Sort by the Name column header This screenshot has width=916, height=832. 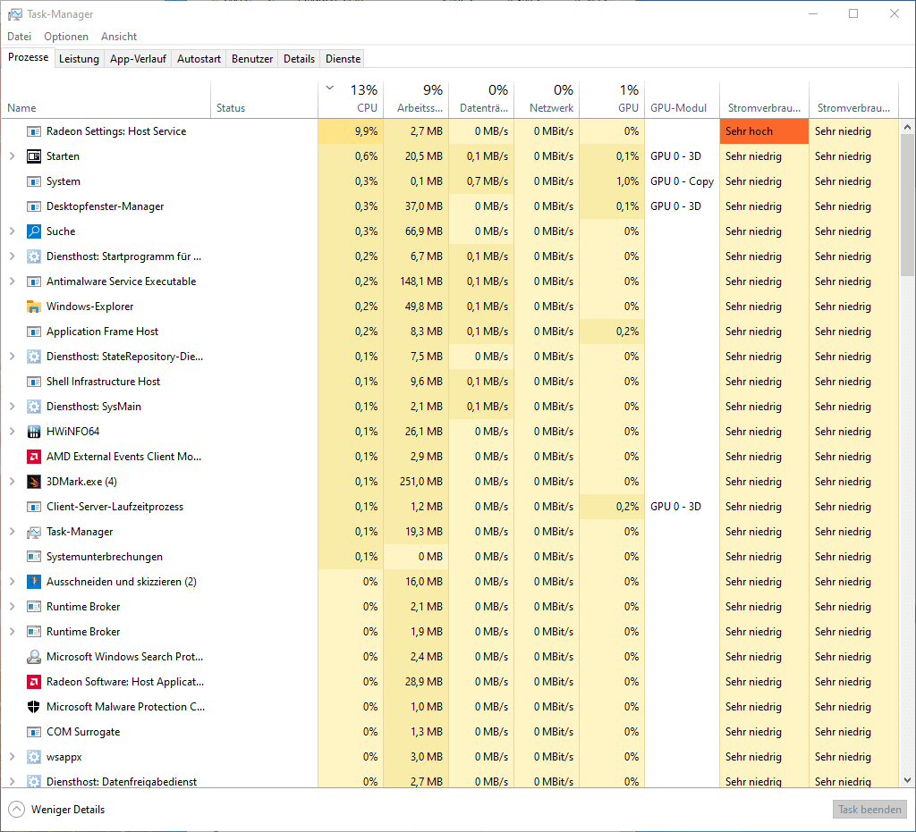tap(106, 99)
